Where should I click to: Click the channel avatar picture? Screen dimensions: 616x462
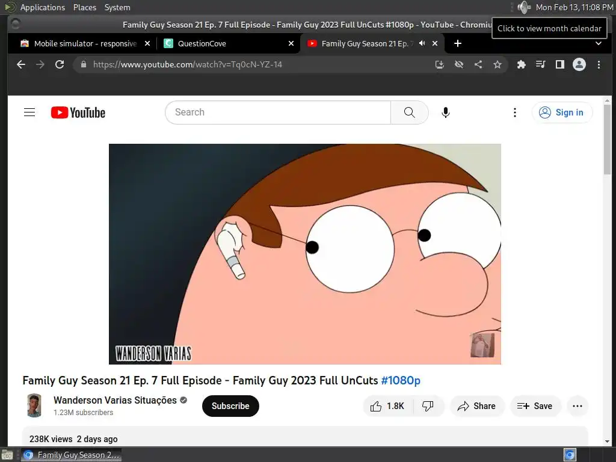(34, 405)
